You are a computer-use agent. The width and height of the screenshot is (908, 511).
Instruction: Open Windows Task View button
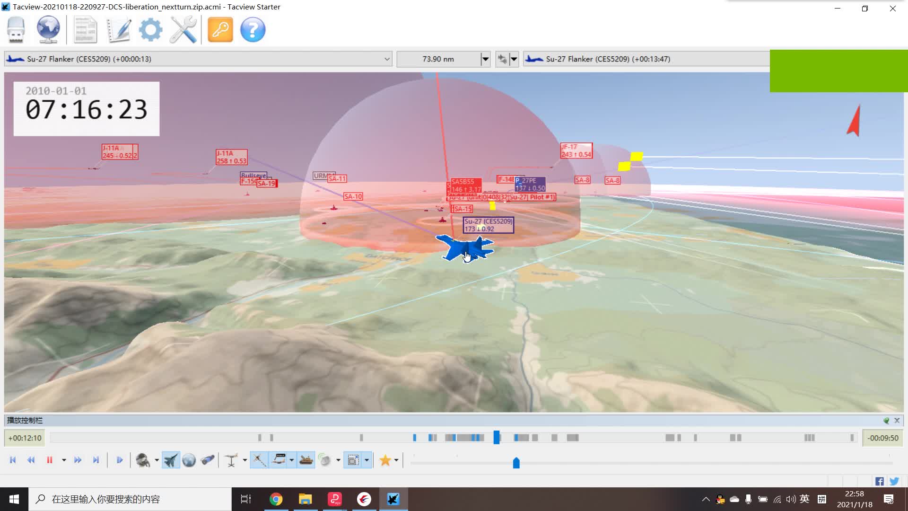[246, 499]
